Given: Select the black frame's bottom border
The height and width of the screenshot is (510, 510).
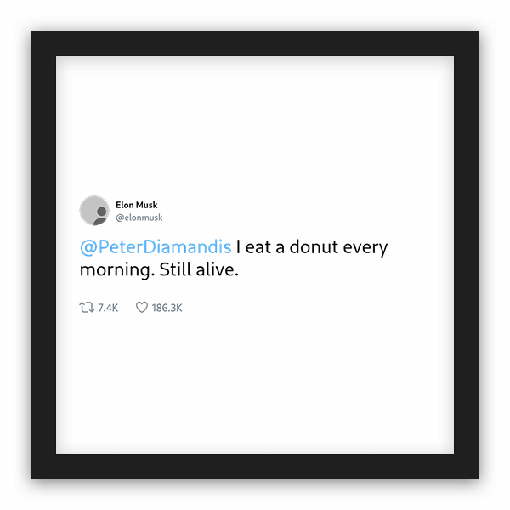Looking at the screenshot, I should [255, 467].
